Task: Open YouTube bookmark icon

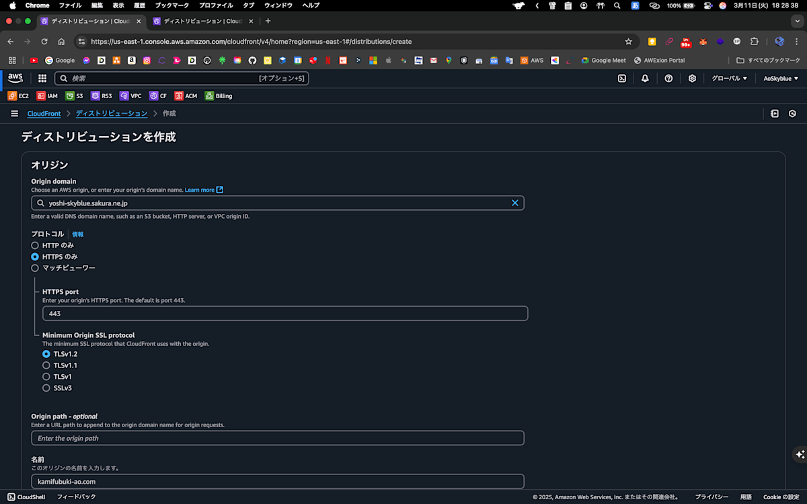Action: coord(34,60)
